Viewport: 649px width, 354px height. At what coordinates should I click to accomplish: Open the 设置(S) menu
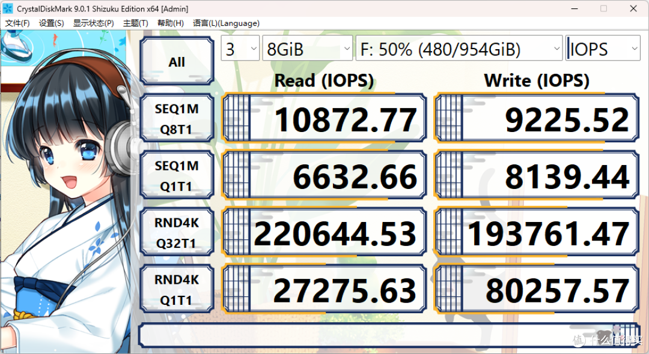click(51, 23)
